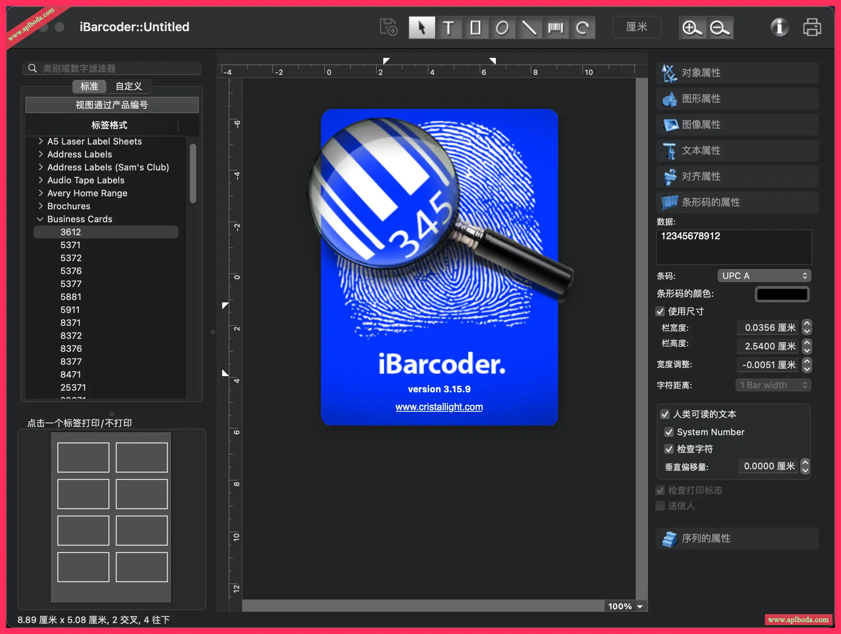Toggle 人类可读的文本 checkbox
Viewport: 841px width, 634px height.
click(665, 414)
